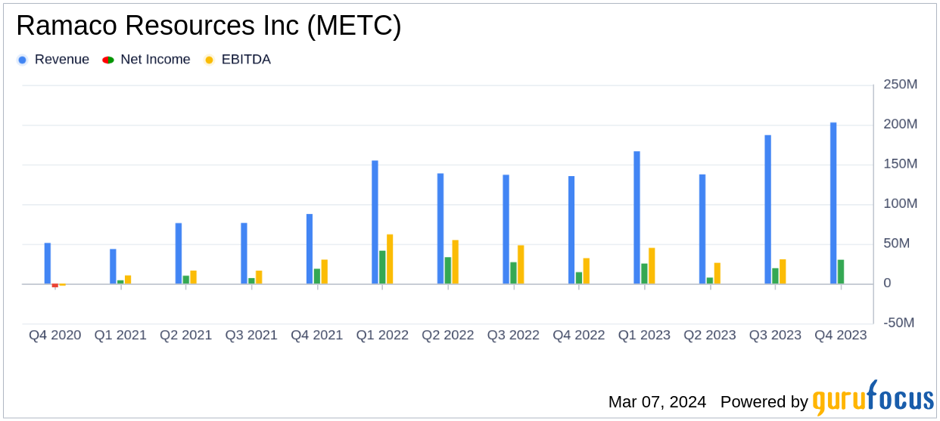Toggle the Net Income legend item

(x=146, y=60)
